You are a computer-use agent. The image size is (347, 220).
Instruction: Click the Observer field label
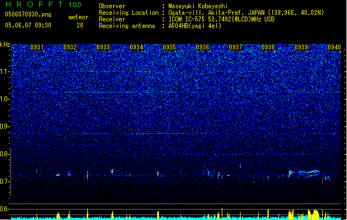coord(112,6)
